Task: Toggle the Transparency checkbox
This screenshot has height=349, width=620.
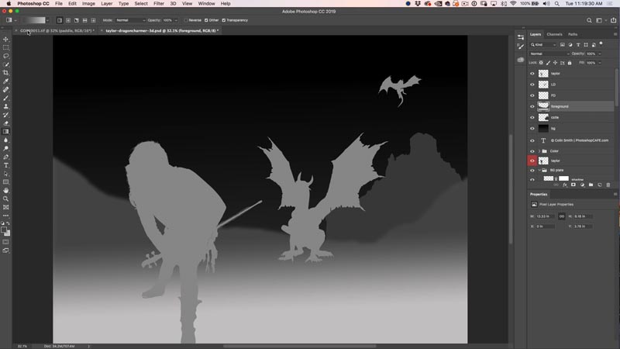Action: [x=223, y=20]
